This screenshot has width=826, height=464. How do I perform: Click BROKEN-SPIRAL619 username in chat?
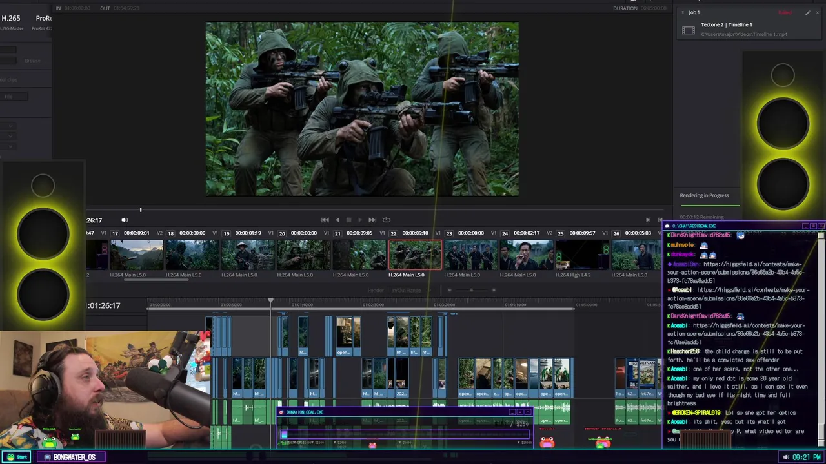[698, 412]
